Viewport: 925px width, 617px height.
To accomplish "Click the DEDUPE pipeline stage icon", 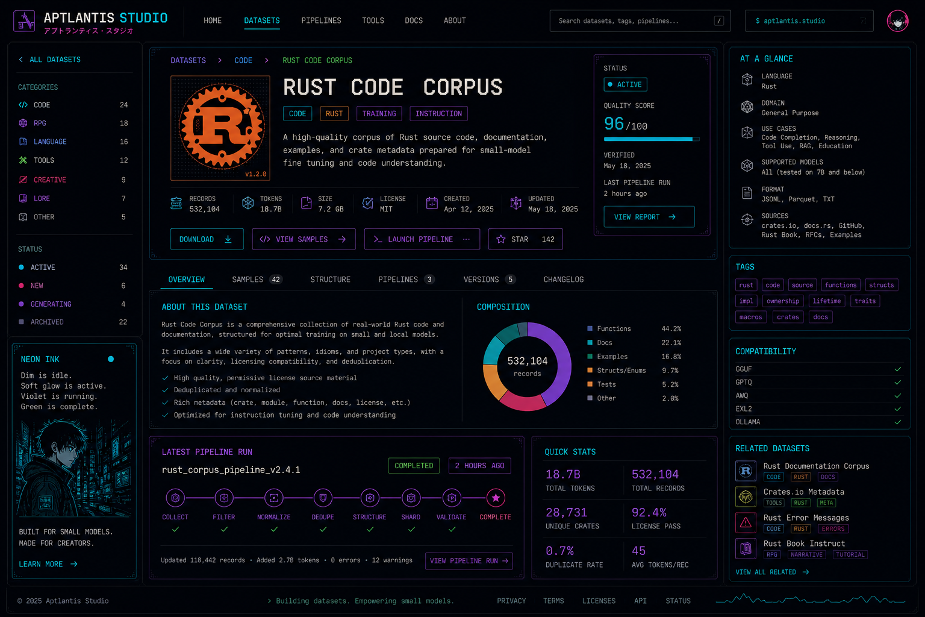I will 323,498.
